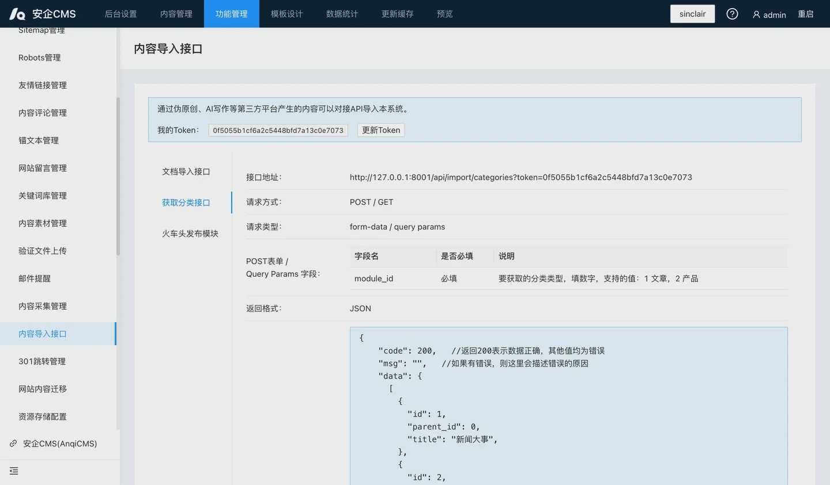Select the 文档导入接口 tab
Viewport: 830px width, 485px height.
[x=186, y=171]
